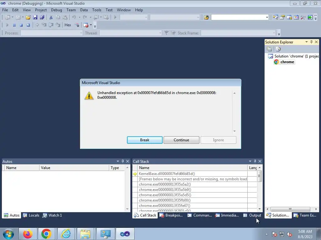The height and width of the screenshot is (240, 321).
Task: Toggle auto-hide pin on Call Stack panel
Action: coord(255,161)
